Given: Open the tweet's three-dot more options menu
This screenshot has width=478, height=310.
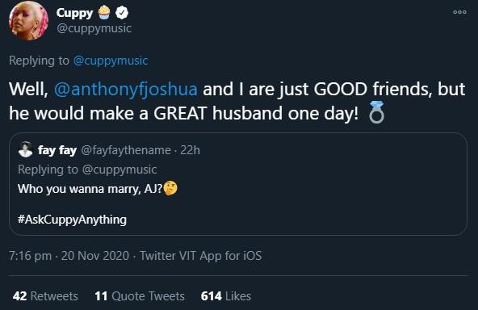Looking at the screenshot, I should 459,12.
